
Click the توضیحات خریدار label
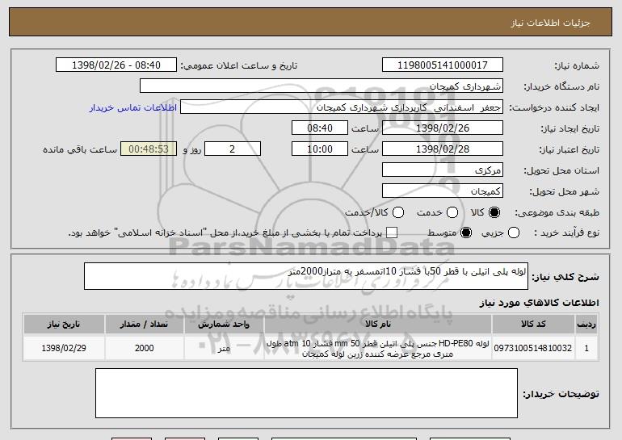561,394
